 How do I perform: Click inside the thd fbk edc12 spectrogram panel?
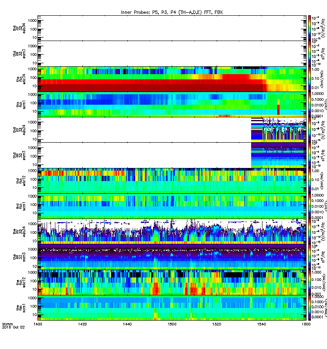click(x=172, y=181)
